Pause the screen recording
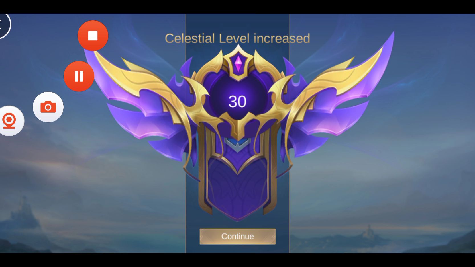Viewport: 475px width, 267px height. point(79,76)
